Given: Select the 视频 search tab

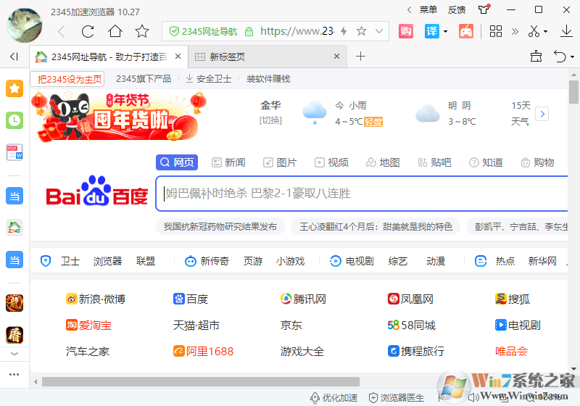Looking at the screenshot, I should 331,162.
